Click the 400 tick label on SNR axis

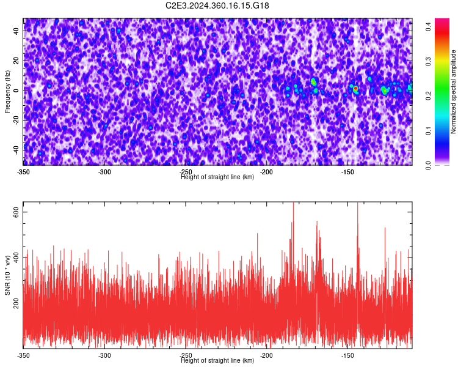(16, 258)
